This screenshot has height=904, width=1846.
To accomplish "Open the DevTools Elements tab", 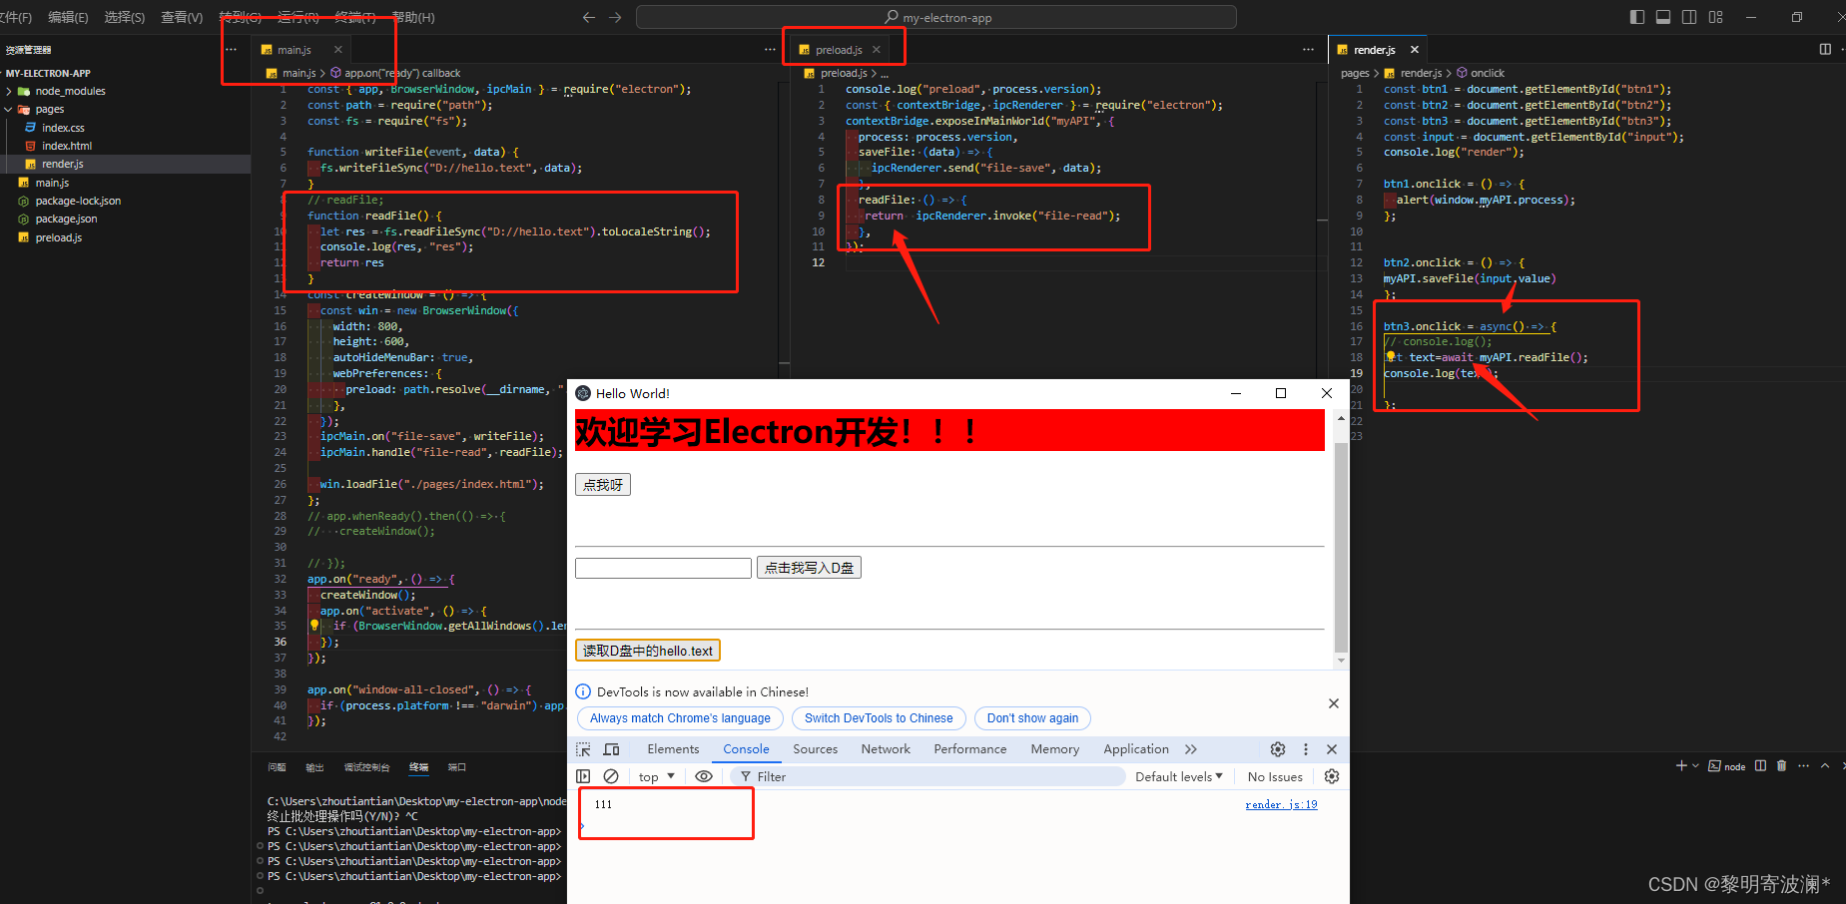I will point(673,749).
